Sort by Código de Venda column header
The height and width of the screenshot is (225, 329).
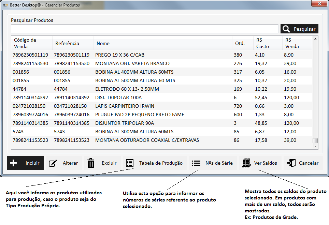pos(25,43)
